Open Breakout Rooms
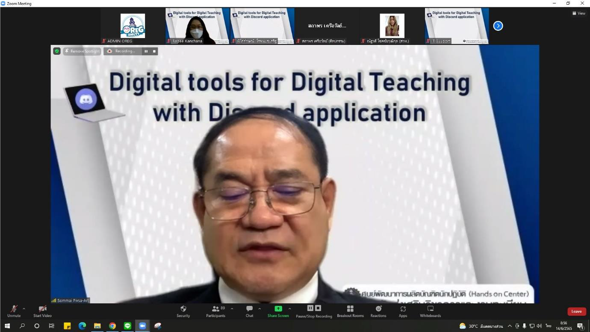 click(350, 311)
